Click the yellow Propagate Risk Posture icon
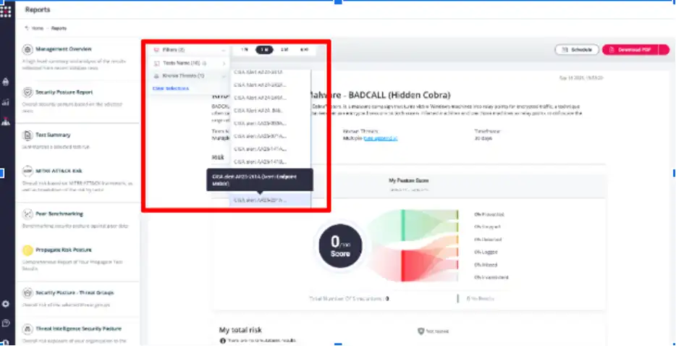Image resolution: width=676 pixels, height=346 pixels. [28, 250]
